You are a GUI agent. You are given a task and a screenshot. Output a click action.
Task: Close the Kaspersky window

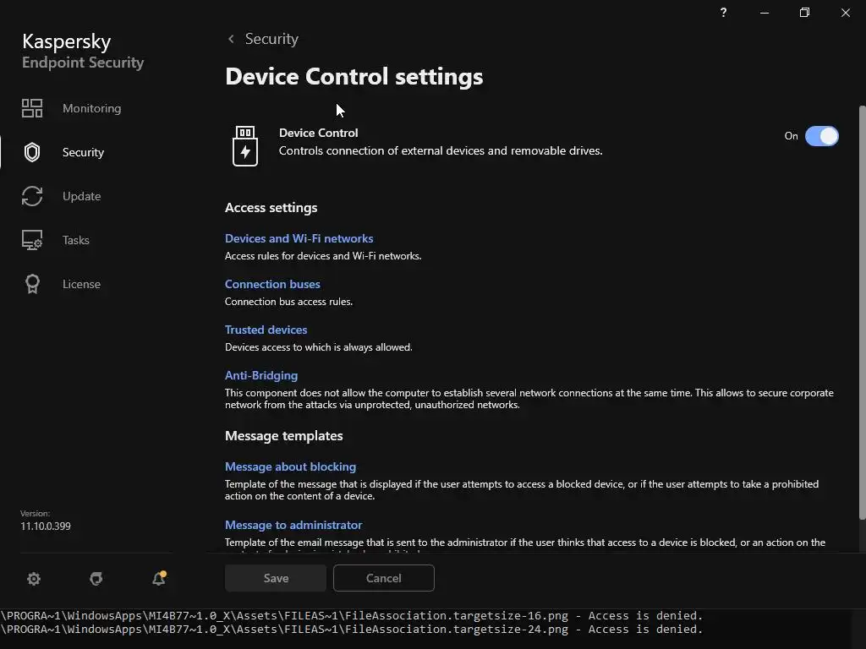[846, 12]
